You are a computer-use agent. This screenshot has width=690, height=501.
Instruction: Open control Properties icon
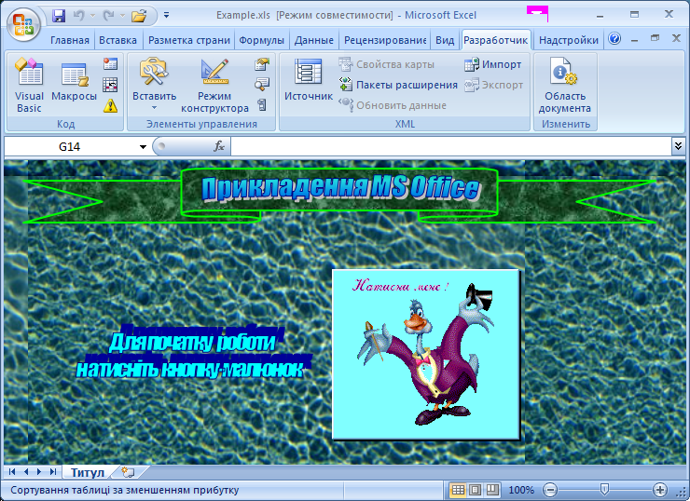(261, 64)
